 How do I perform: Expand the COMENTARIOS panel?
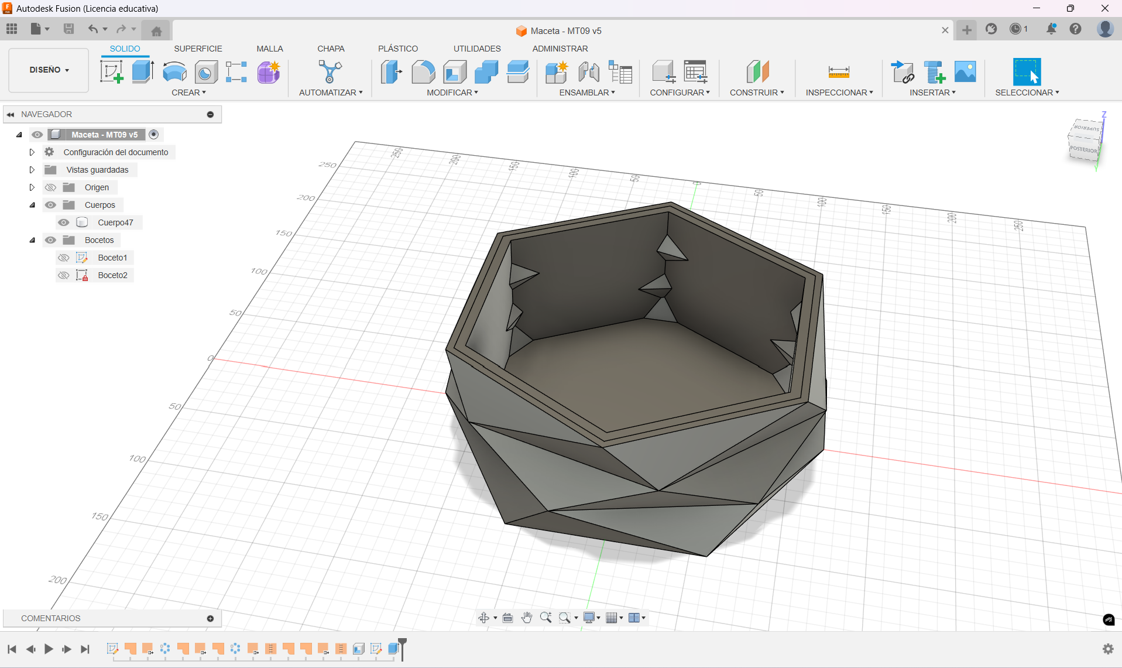(x=210, y=618)
